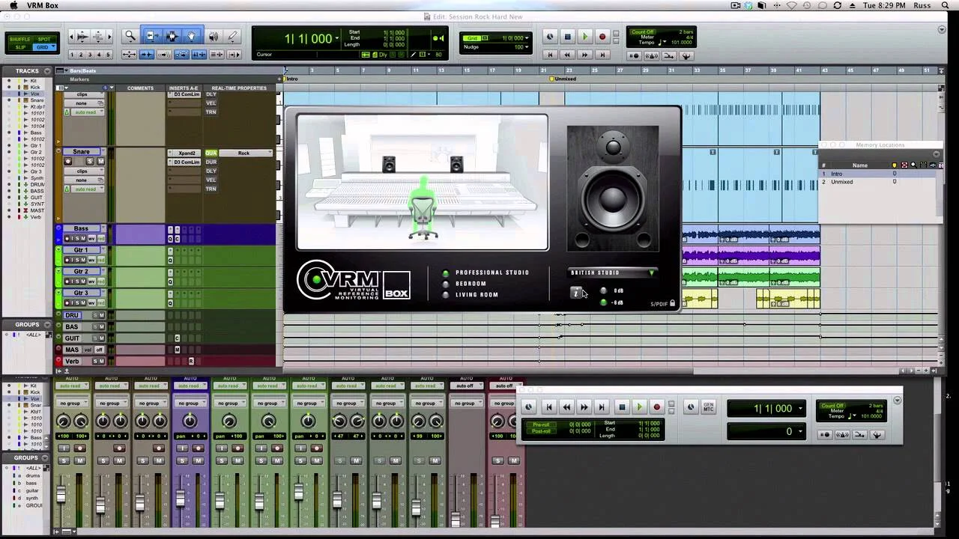Open the Nudge value dropdown
Image resolution: width=959 pixels, height=539 pixels.
(526, 46)
